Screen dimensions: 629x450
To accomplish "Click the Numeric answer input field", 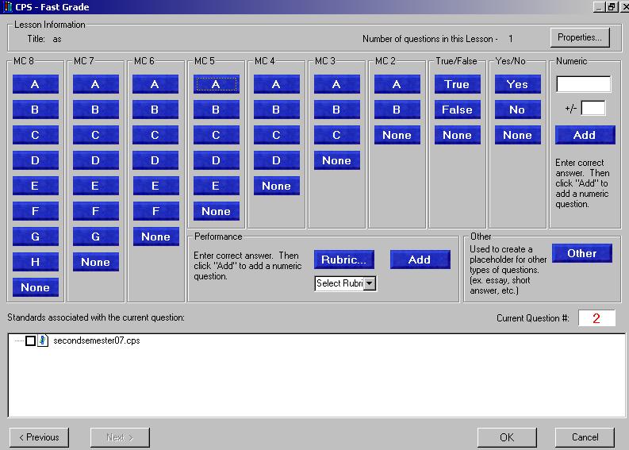I will 584,84.
